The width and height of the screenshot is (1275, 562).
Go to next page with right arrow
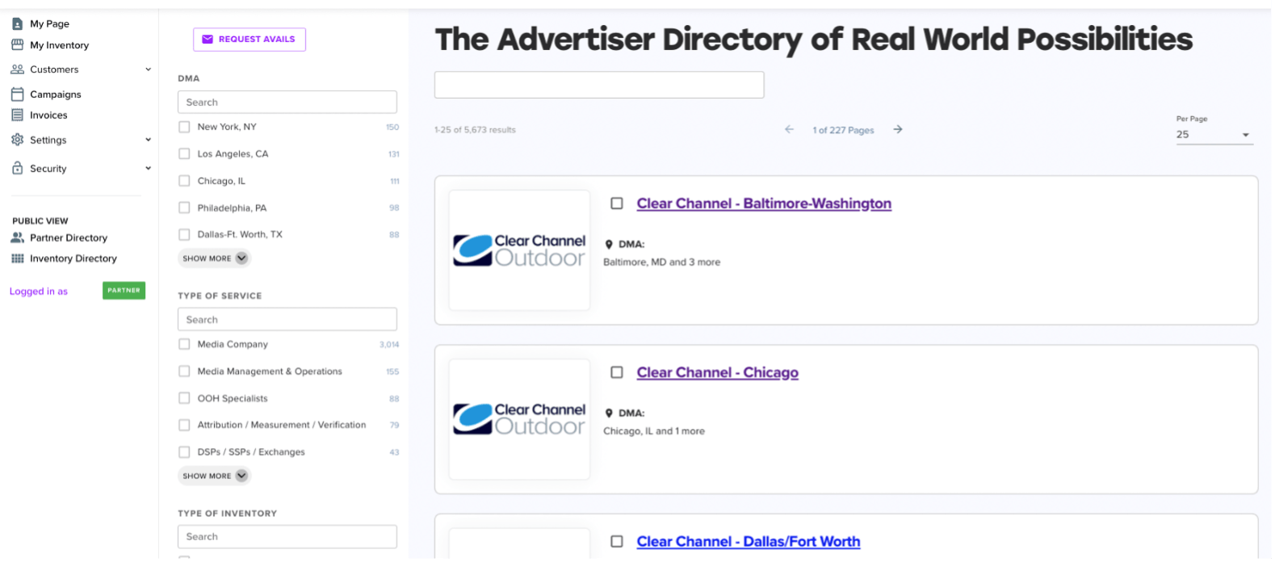point(897,129)
